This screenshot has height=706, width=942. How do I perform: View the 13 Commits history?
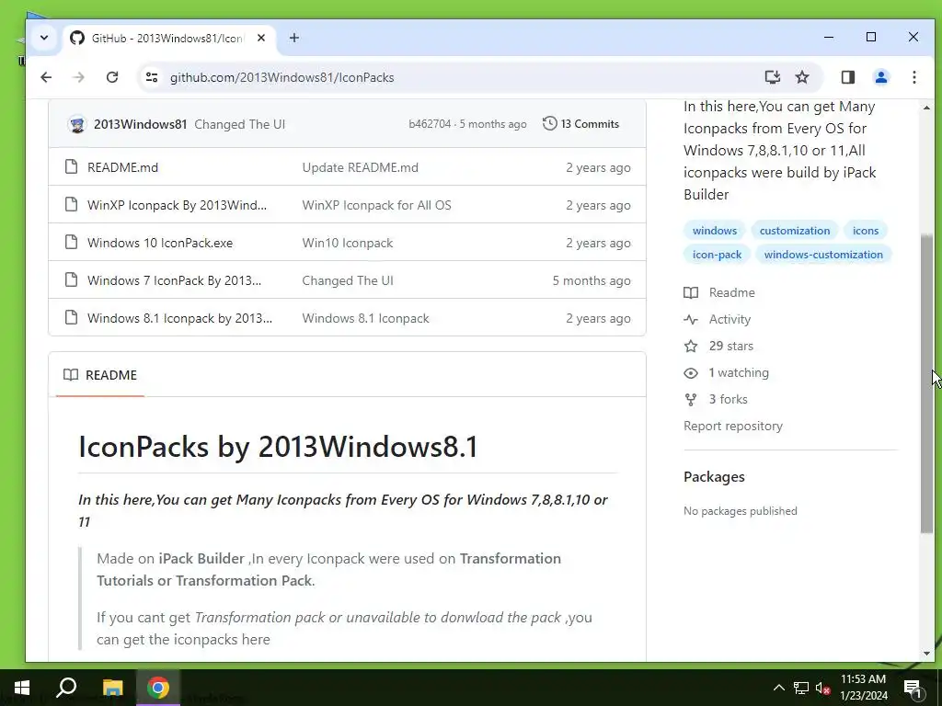click(x=590, y=124)
